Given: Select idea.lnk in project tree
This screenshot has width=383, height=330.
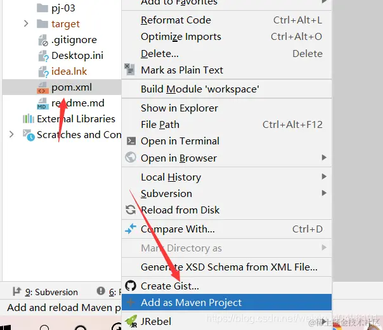Looking at the screenshot, I should click(x=69, y=72).
